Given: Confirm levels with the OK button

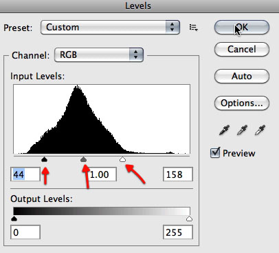Looking at the screenshot, I should [x=242, y=27].
